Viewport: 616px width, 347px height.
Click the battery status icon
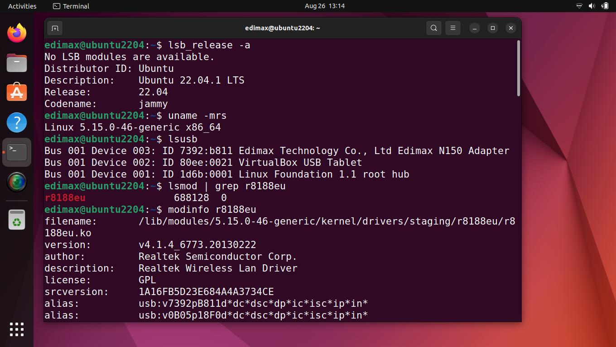[605, 6]
